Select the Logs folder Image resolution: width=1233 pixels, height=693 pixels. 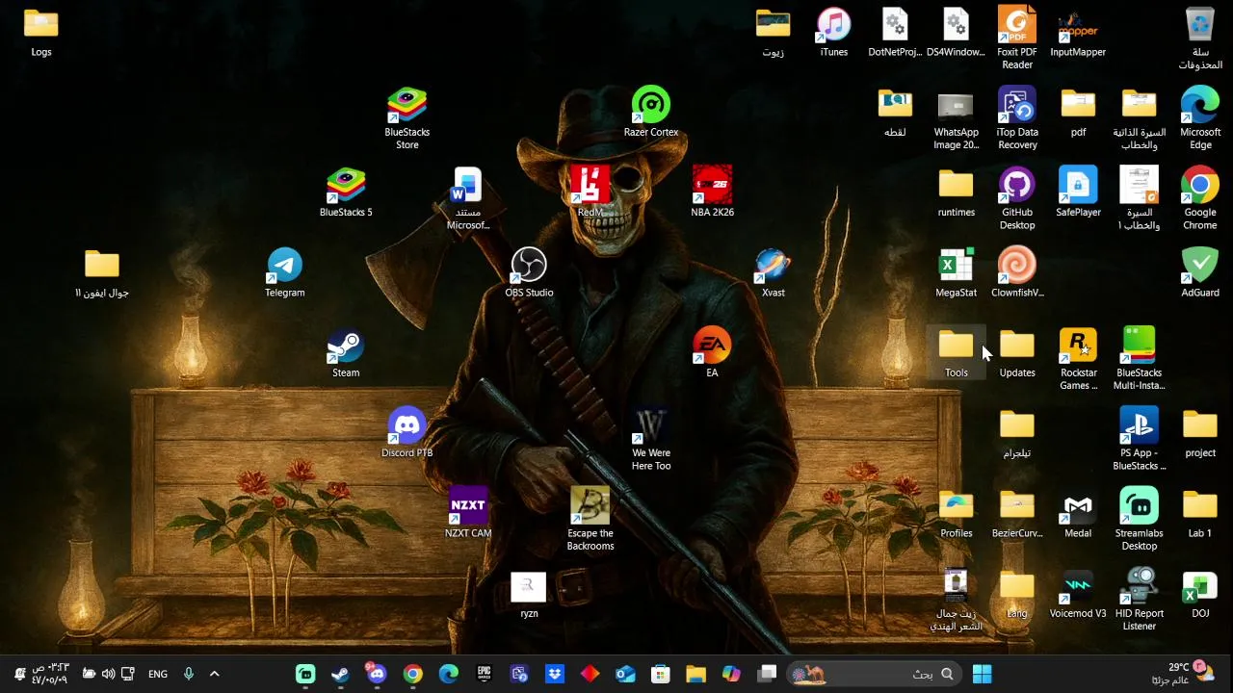point(41,33)
